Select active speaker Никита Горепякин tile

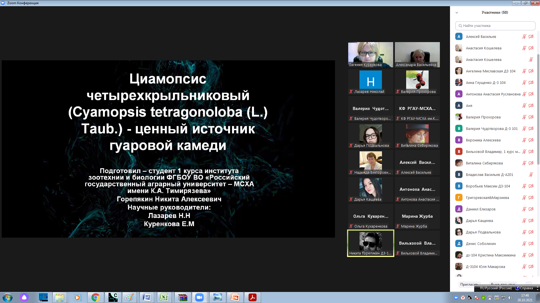tap(370, 243)
